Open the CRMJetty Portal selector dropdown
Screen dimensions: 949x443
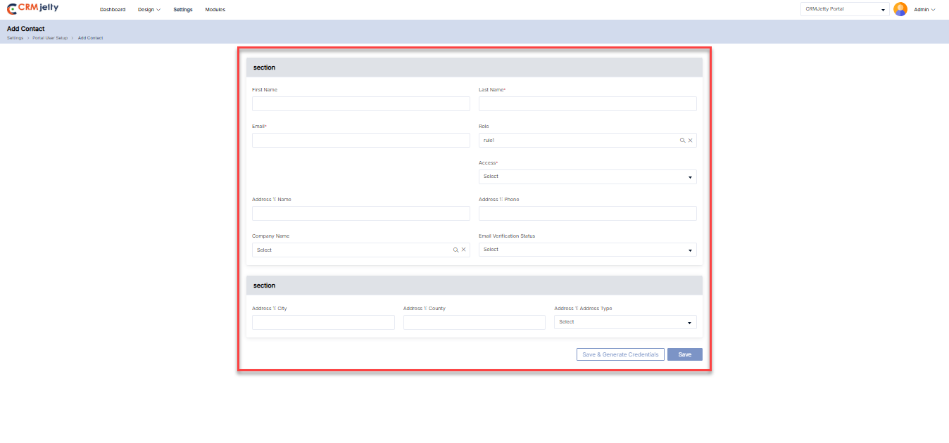[845, 9]
